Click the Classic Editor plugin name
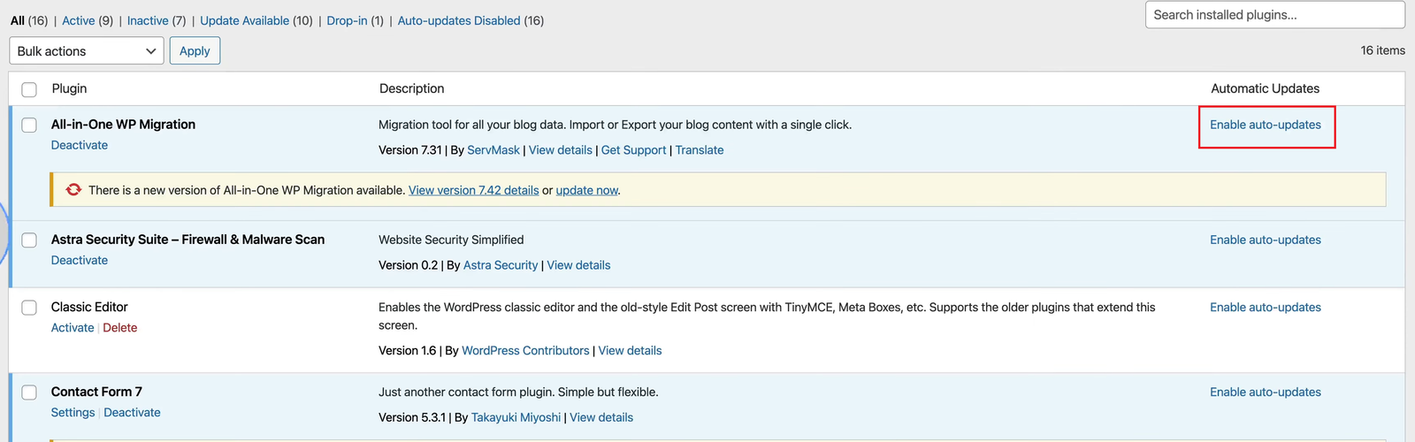The width and height of the screenshot is (1415, 442). [x=89, y=308]
